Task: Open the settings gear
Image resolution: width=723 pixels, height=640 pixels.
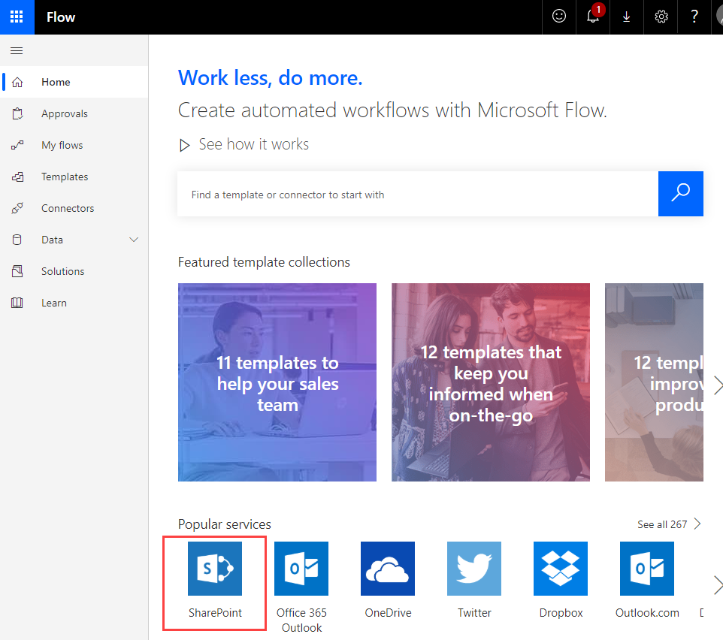Action: (661, 17)
